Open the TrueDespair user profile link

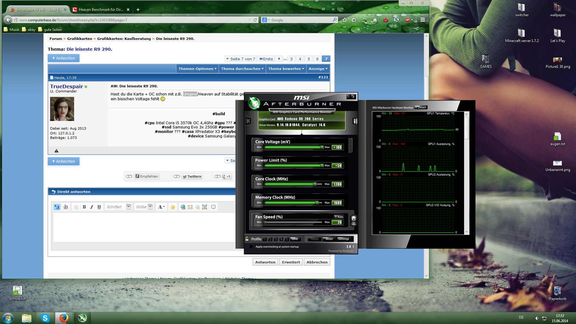[66, 86]
